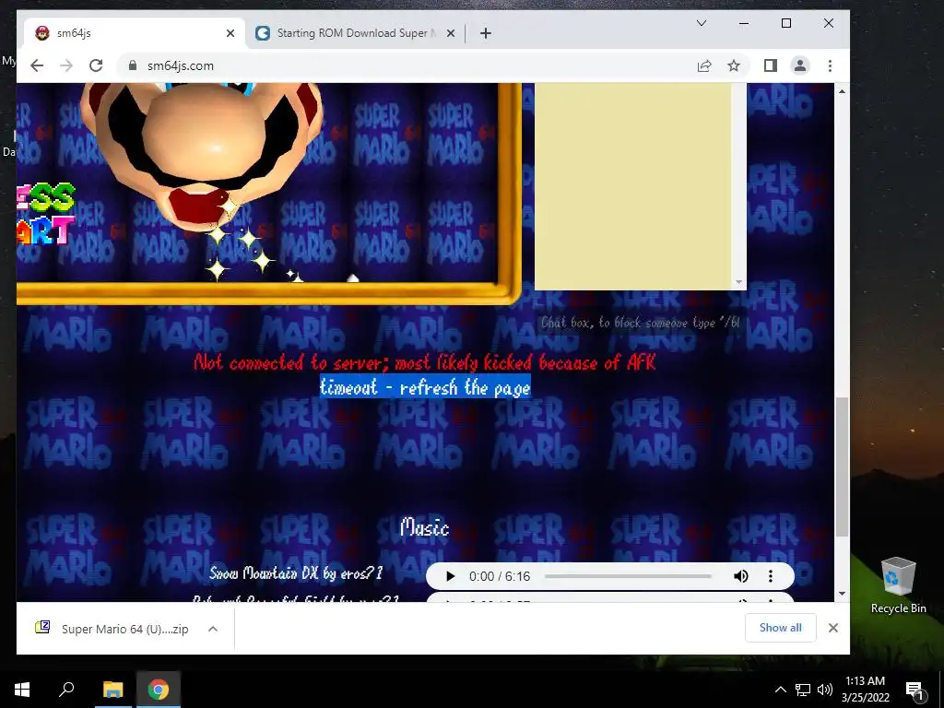Open File Explorer from taskbar
The width and height of the screenshot is (944, 708).
coord(112,690)
